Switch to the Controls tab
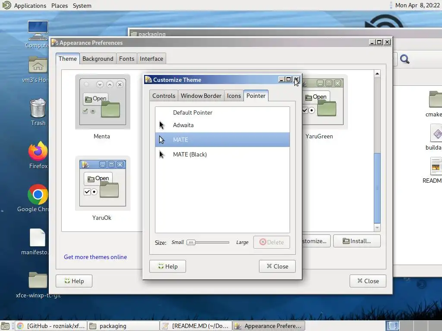This screenshot has height=331, width=442. [164, 96]
